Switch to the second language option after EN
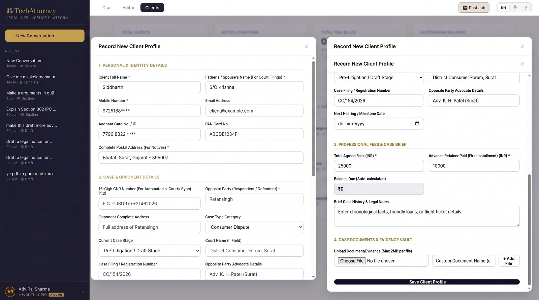Screen dimensions: 539x300 coord(515,7)
